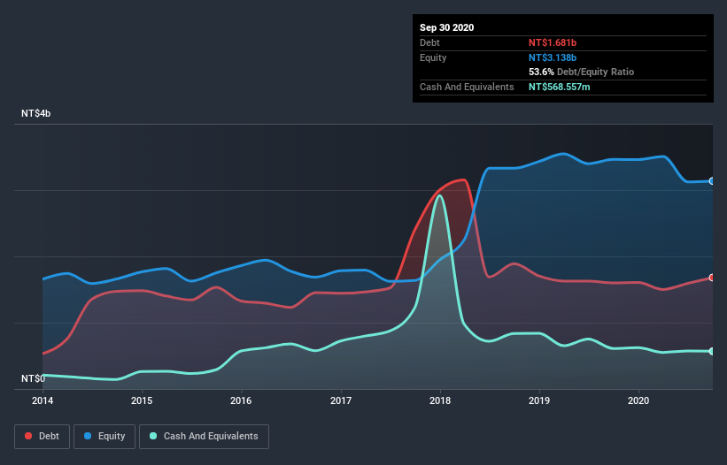Select the 2020 x-axis label
The height and width of the screenshot is (465, 727).
coord(638,400)
